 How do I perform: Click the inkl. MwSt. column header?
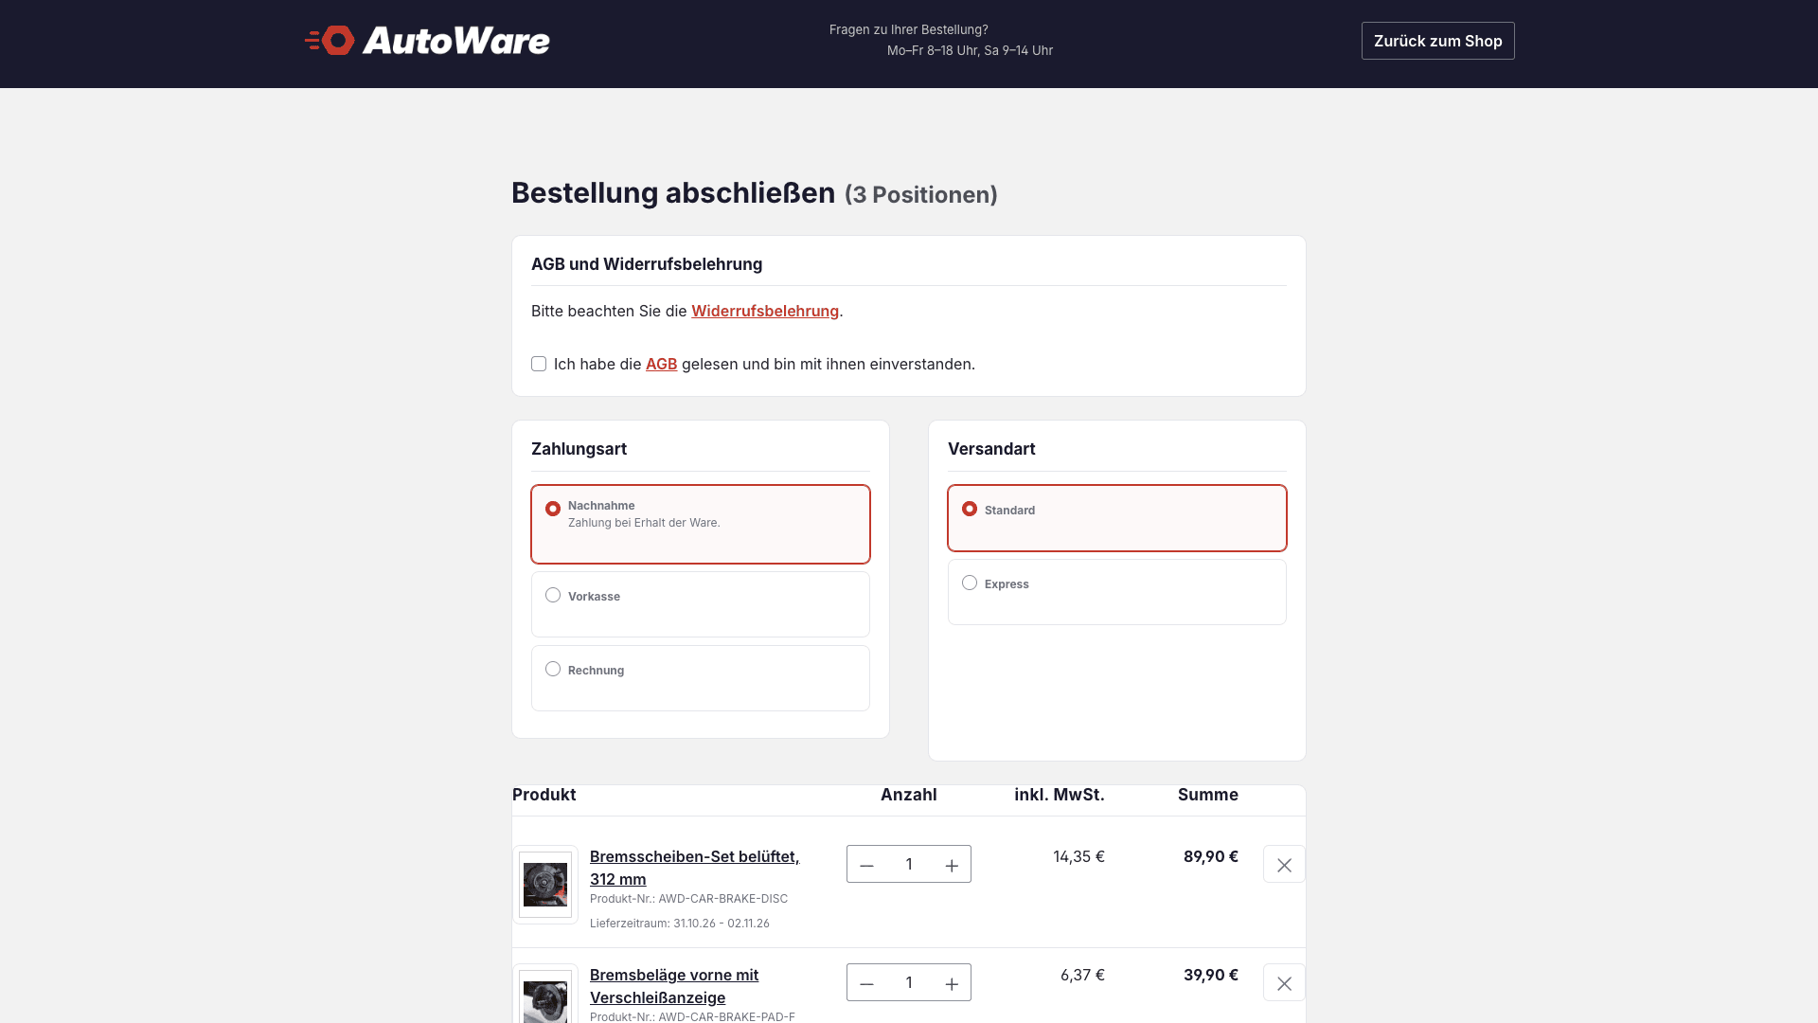click(x=1060, y=795)
